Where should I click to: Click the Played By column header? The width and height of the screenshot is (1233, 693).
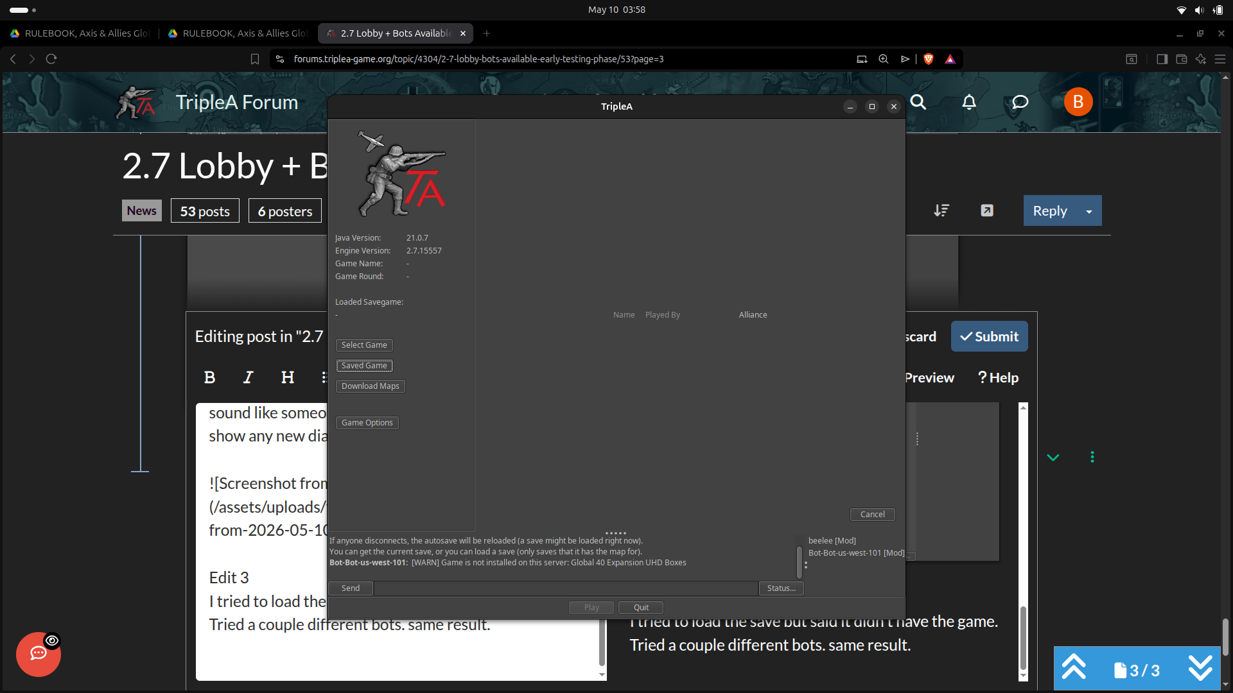pos(663,315)
